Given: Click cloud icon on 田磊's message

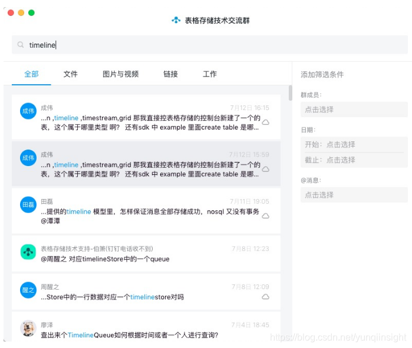Looking at the screenshot, I should coord(266,216).
